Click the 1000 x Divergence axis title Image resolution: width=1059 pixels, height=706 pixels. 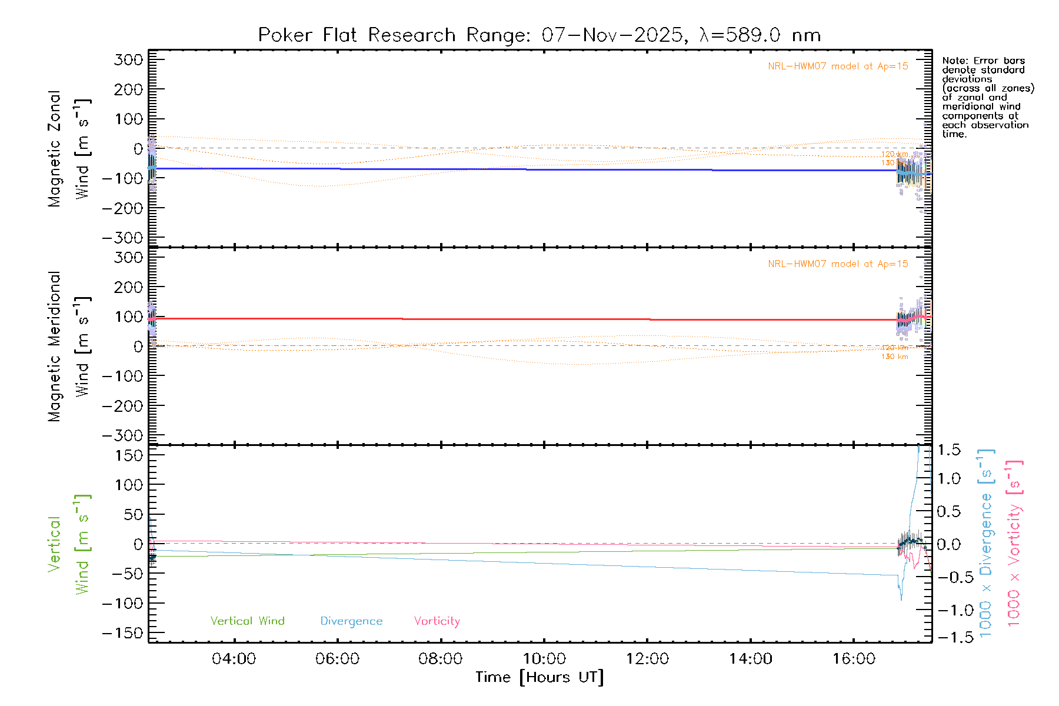986,543
